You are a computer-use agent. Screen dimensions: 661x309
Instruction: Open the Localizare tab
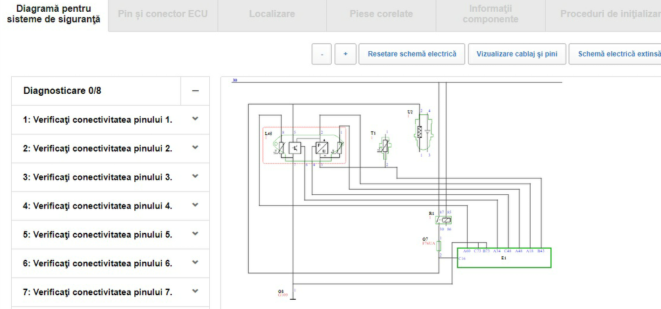272,14
